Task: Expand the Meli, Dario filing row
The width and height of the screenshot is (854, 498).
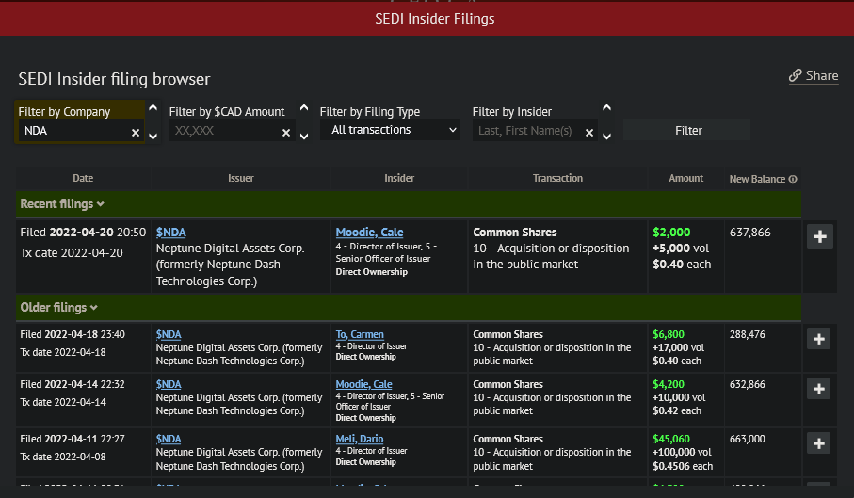Action: pos(819,443)
